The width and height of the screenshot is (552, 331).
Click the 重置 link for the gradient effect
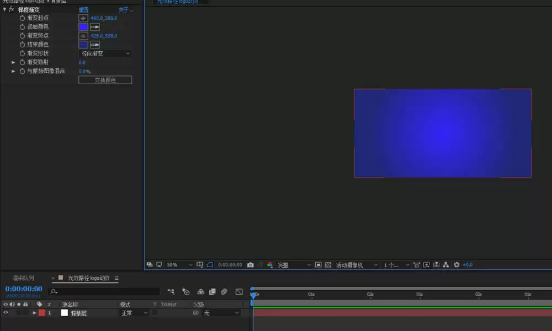(84, 10)
